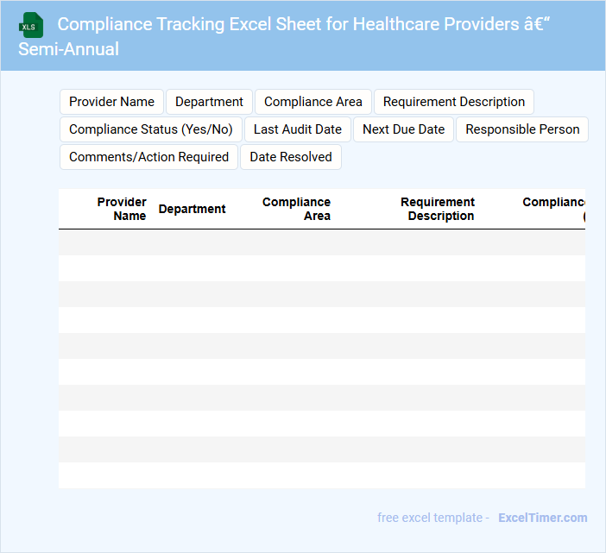Select the Compliance Area column header
This screenshot has width=606, height=553.
coord(297,209)
